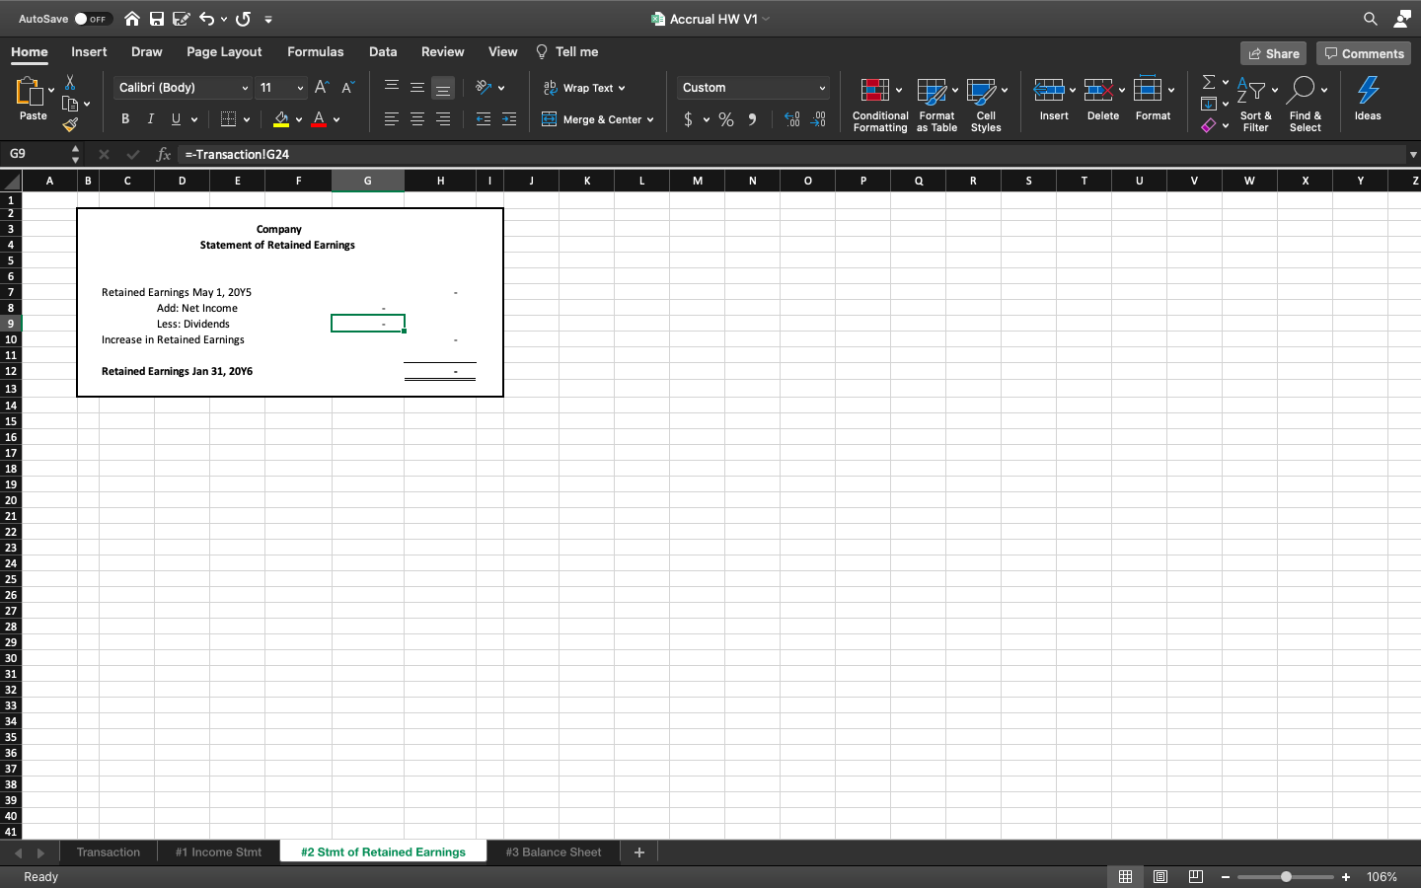Image resolution: width=1421 pixels, height=888 pixels.
Task: Click the Save icon in title bar
Action: [157, 19]
